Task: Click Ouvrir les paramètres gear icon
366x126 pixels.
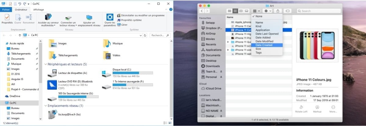Action: pos(110,17)
